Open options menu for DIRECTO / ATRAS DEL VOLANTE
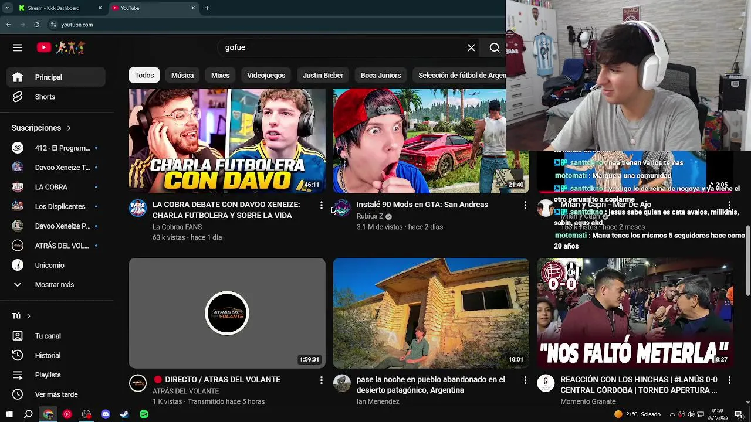This screenshot has width=751, height=422. point(321,380)
